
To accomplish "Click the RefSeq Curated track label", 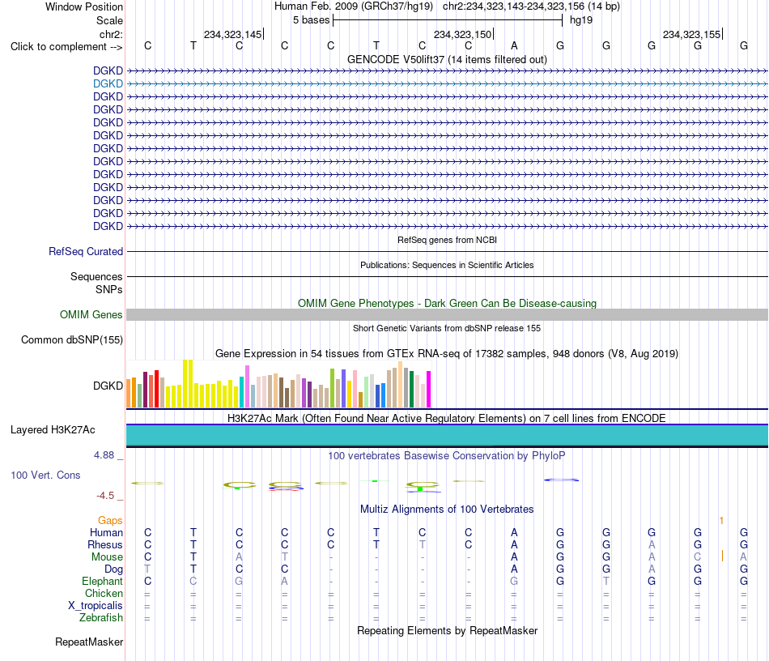I will click(86, 251).
